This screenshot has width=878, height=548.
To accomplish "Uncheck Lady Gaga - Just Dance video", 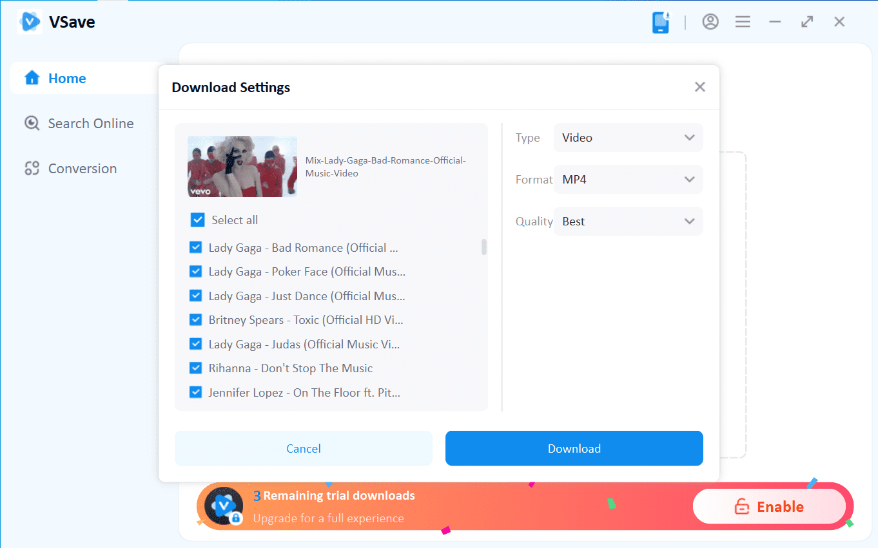I will pyautogui.click(x=195, y=296).
